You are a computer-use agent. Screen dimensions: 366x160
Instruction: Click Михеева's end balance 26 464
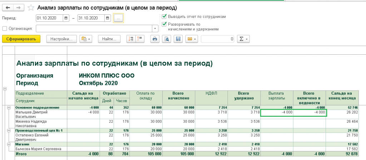351,121
